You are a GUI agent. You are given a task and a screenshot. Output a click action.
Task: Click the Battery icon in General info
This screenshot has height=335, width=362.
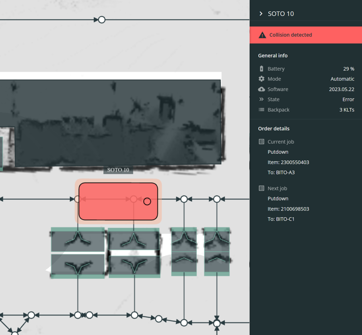coord(261,69)
